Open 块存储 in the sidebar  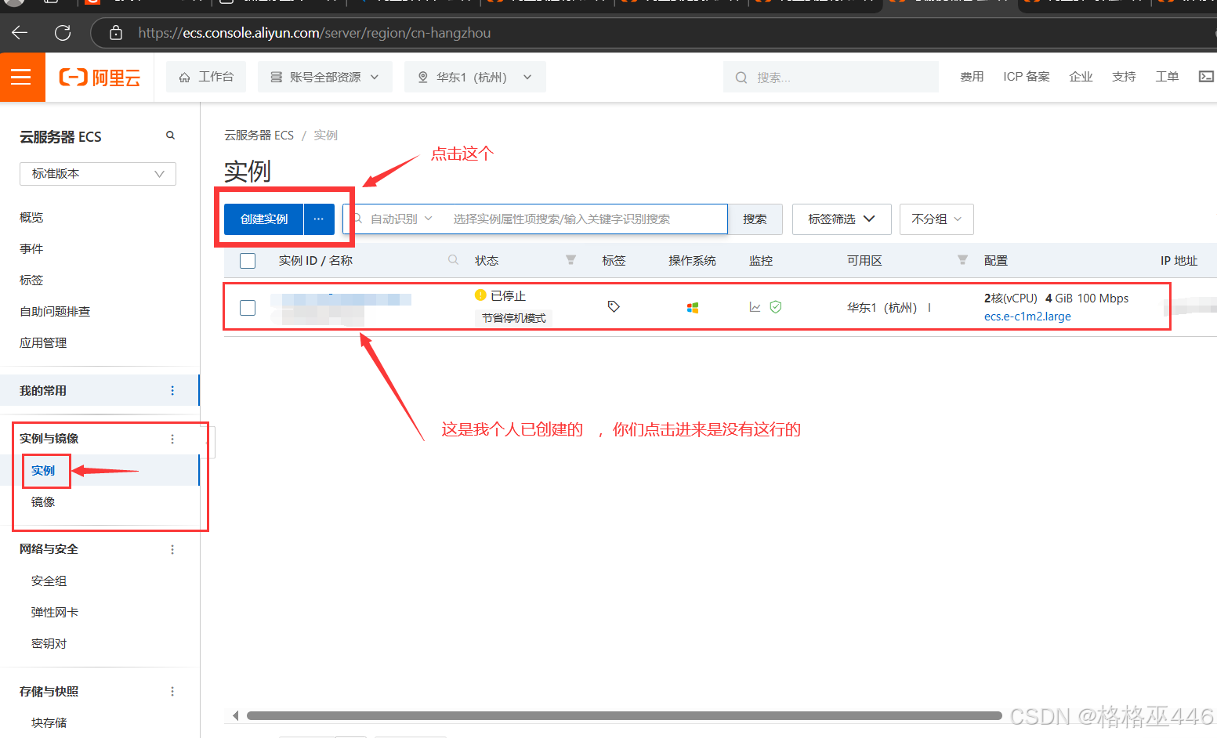[x=49, y=723]
